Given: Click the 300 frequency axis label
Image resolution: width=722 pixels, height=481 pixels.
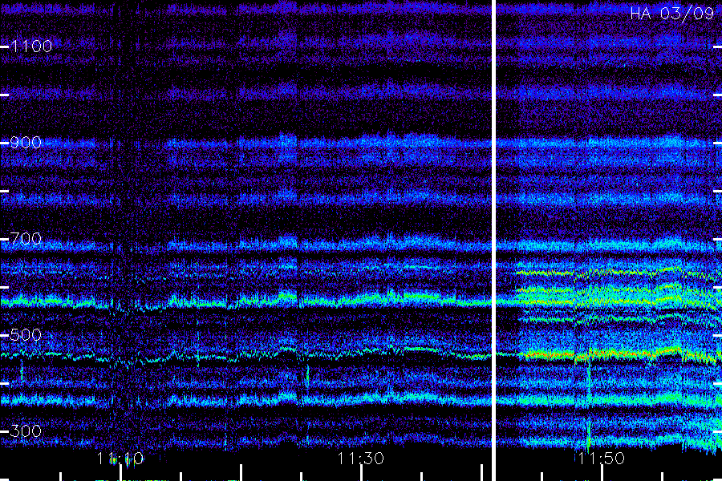Looking at the screenshot, I should coord(26,430).
